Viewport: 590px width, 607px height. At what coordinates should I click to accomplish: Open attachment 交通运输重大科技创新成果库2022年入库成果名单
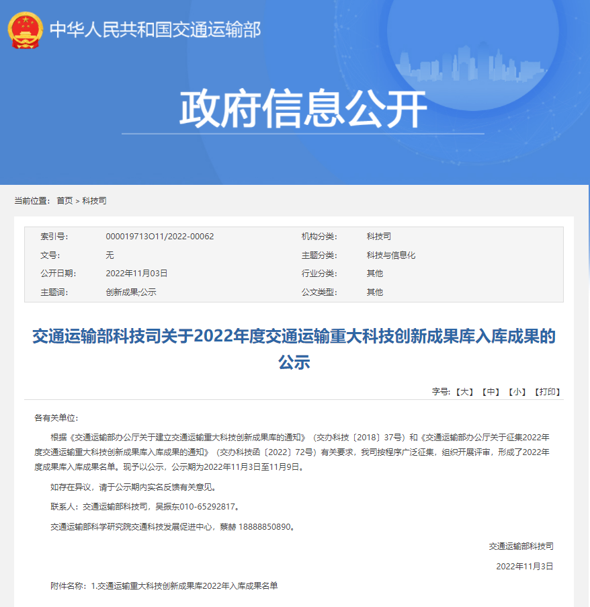[x=188, y=585]
